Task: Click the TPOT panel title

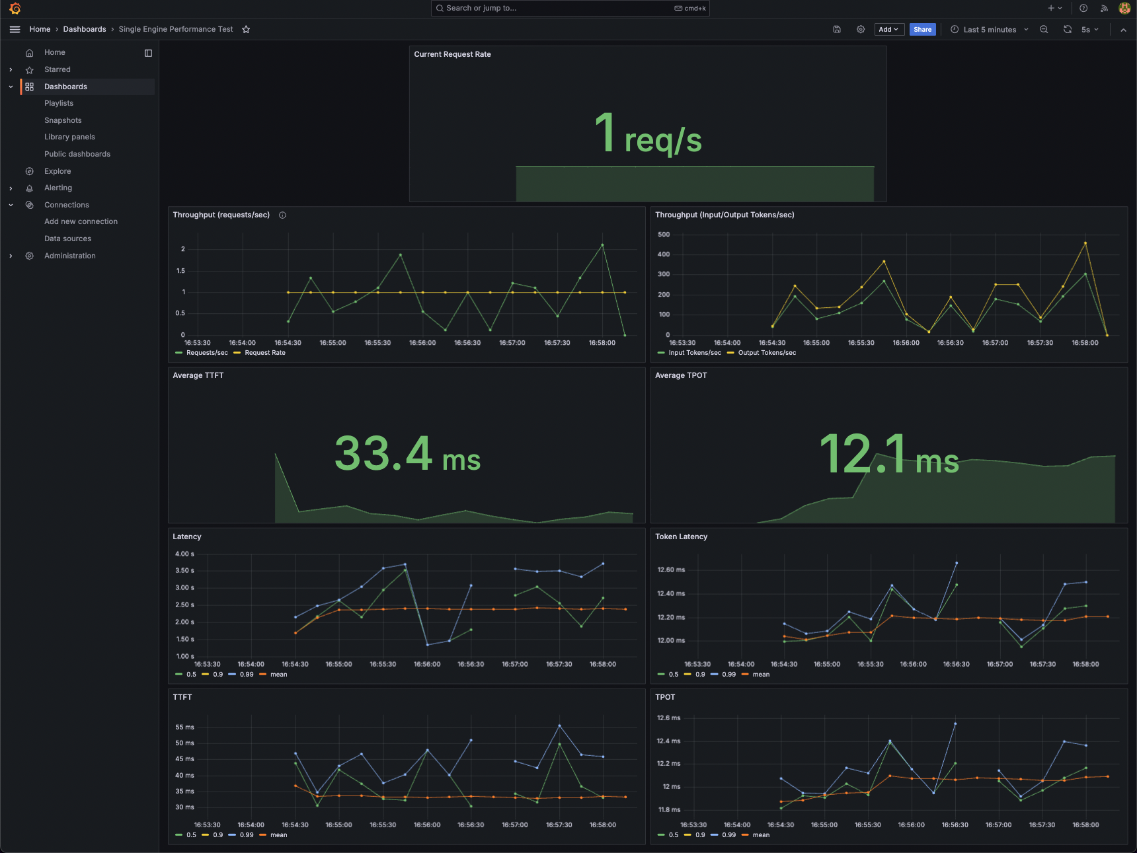Action: [x=665, y=697]
